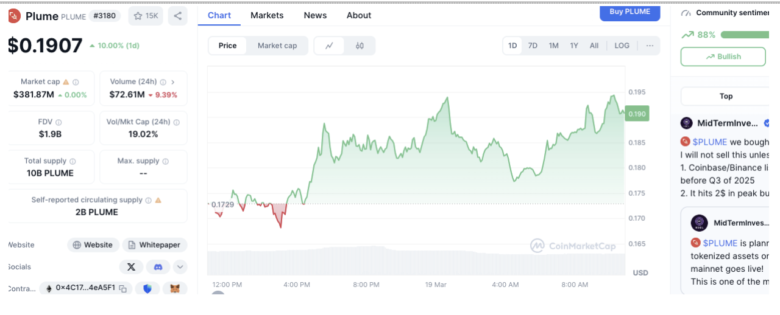Click the circulating supply warning triangle icon

pyautogui.click(x=158, y=200)
